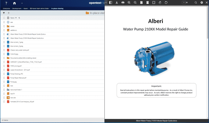Download the document from viewer toolbar
209x123 pixels.
coord(117,2)
